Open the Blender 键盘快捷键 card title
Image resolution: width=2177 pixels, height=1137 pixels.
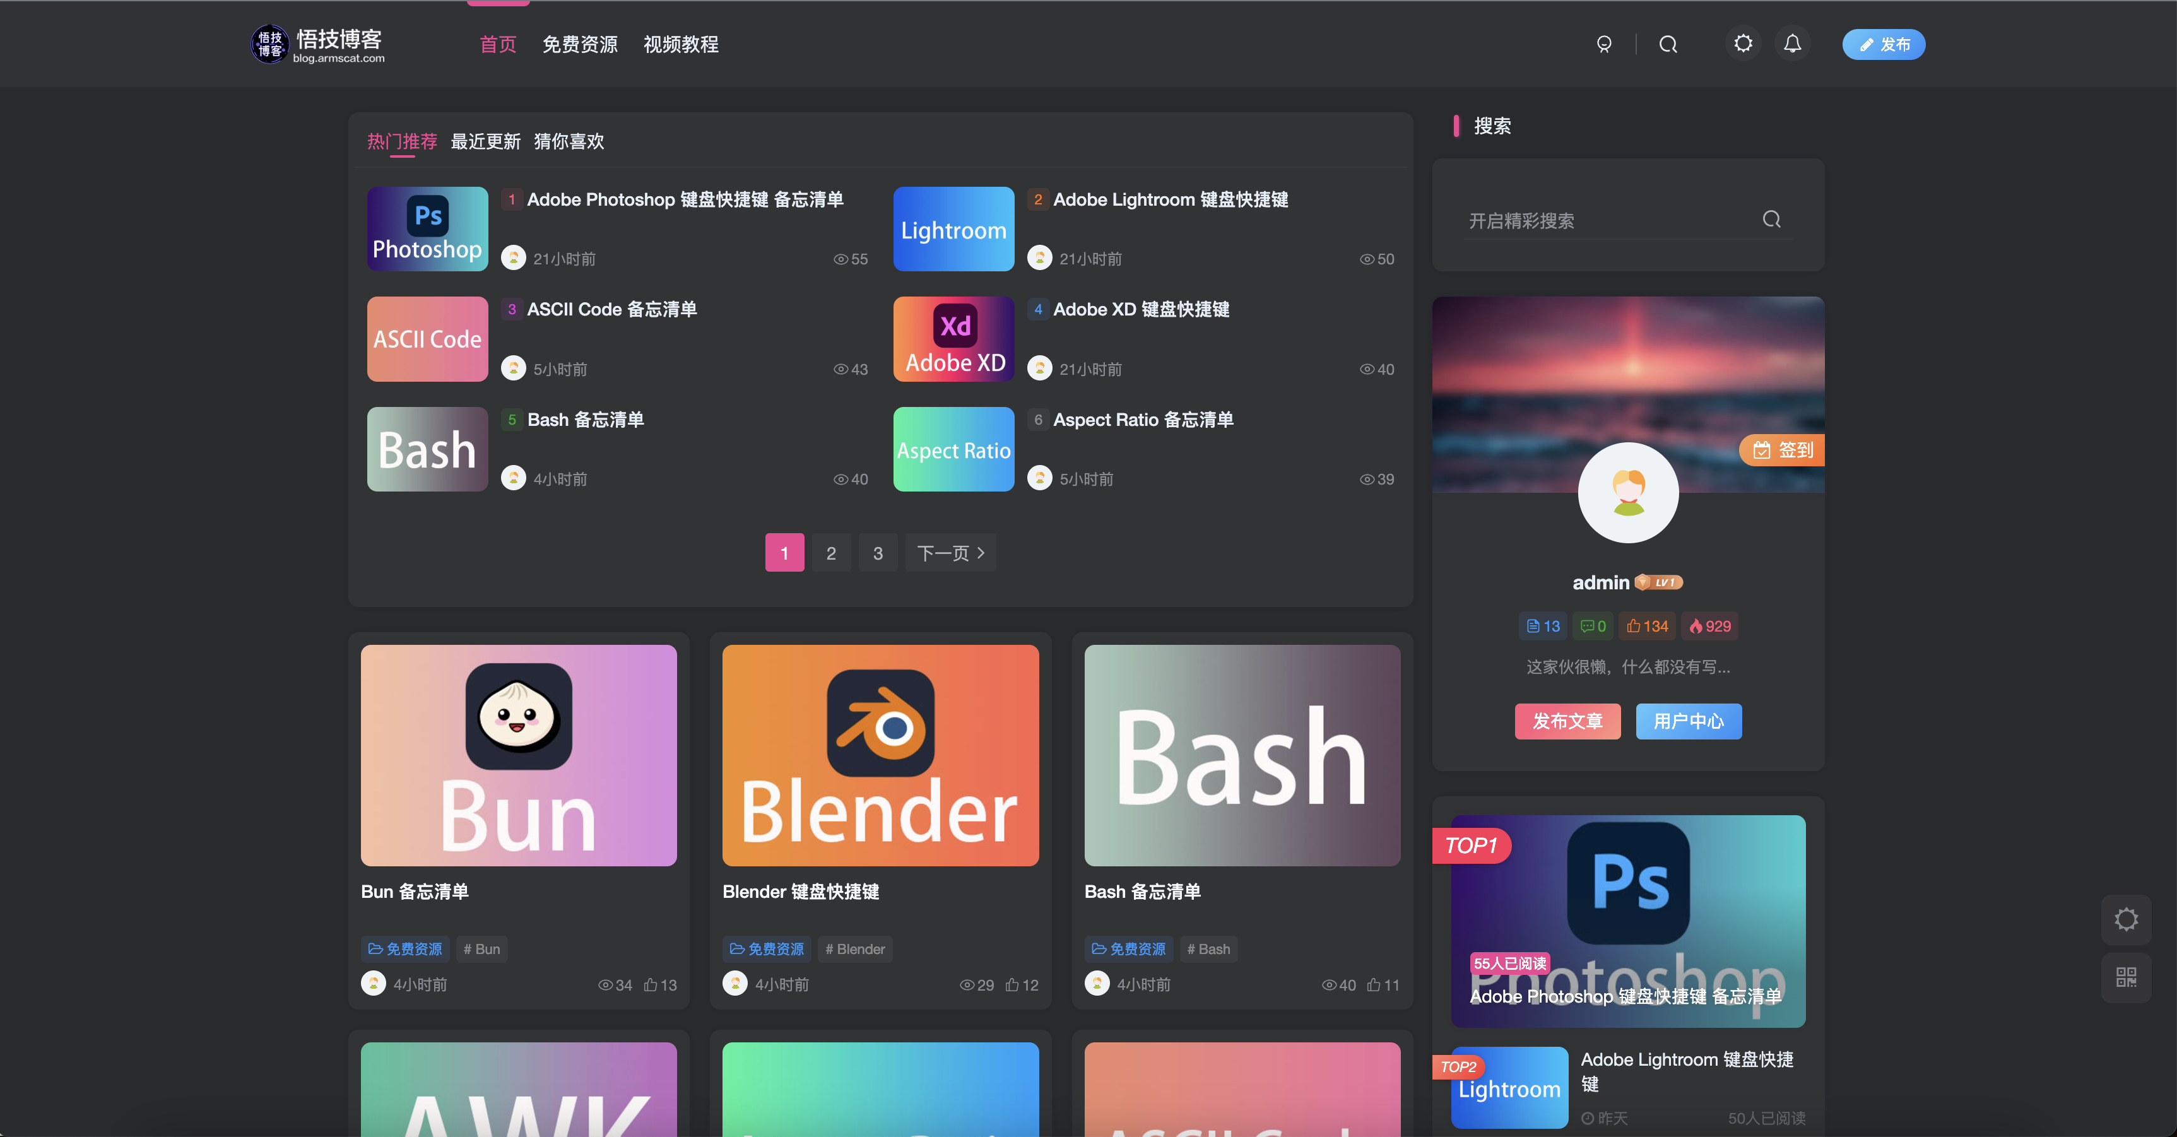pos(801,891)
